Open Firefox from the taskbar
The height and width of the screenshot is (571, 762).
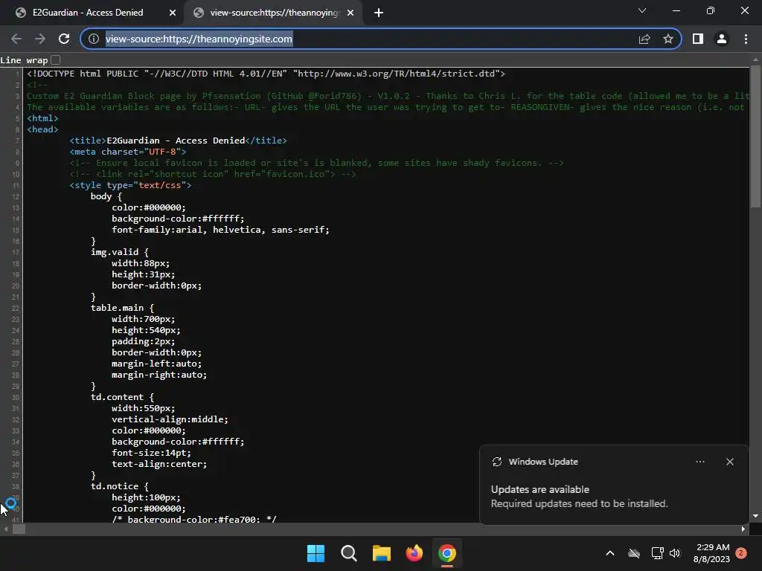[x=414, y=553]
